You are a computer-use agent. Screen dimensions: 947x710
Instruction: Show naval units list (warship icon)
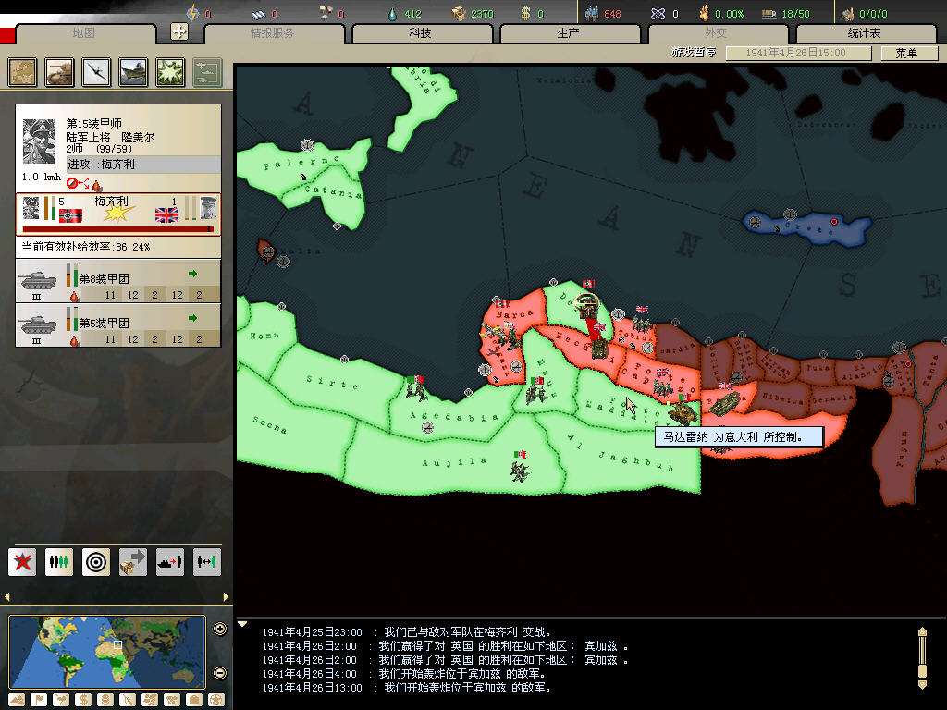[x=133, y=72]
